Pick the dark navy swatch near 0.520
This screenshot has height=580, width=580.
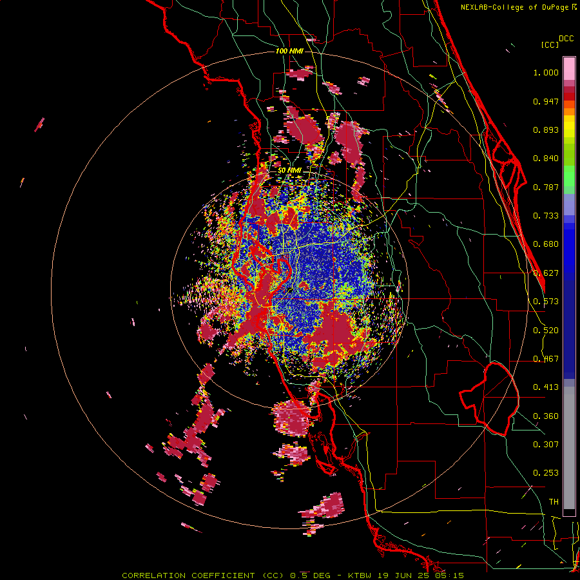coord(569,329)
